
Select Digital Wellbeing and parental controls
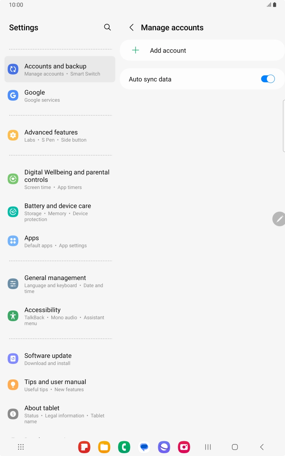(60, 179)
